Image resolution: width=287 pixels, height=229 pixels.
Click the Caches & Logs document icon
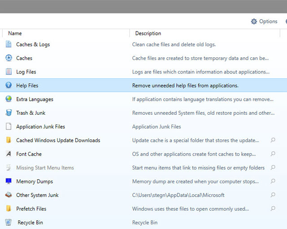[9, 44]
